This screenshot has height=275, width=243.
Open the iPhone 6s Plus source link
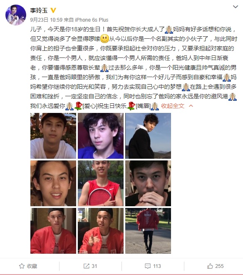(92, 20)
